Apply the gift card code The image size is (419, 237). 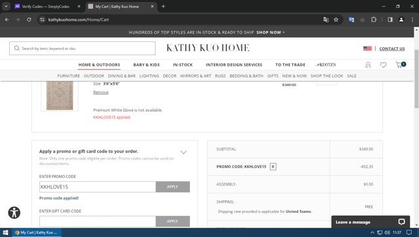[172, 221]
